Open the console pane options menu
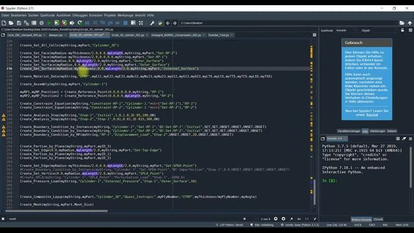Viewport: 414px width, 233px height. [x=410, y=139]
